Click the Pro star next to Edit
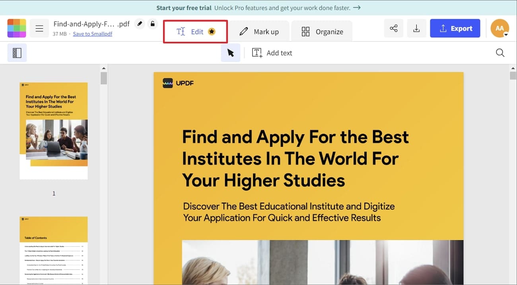Screen dimensions: 517x285 (x=212, y=31)
